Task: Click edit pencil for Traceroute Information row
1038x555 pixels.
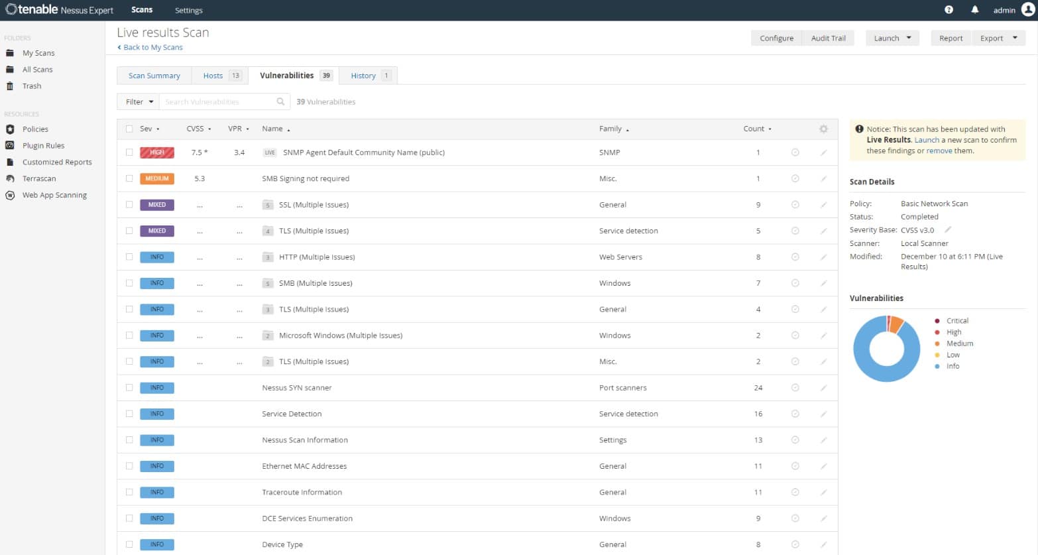Action: [x=823, y=492]
